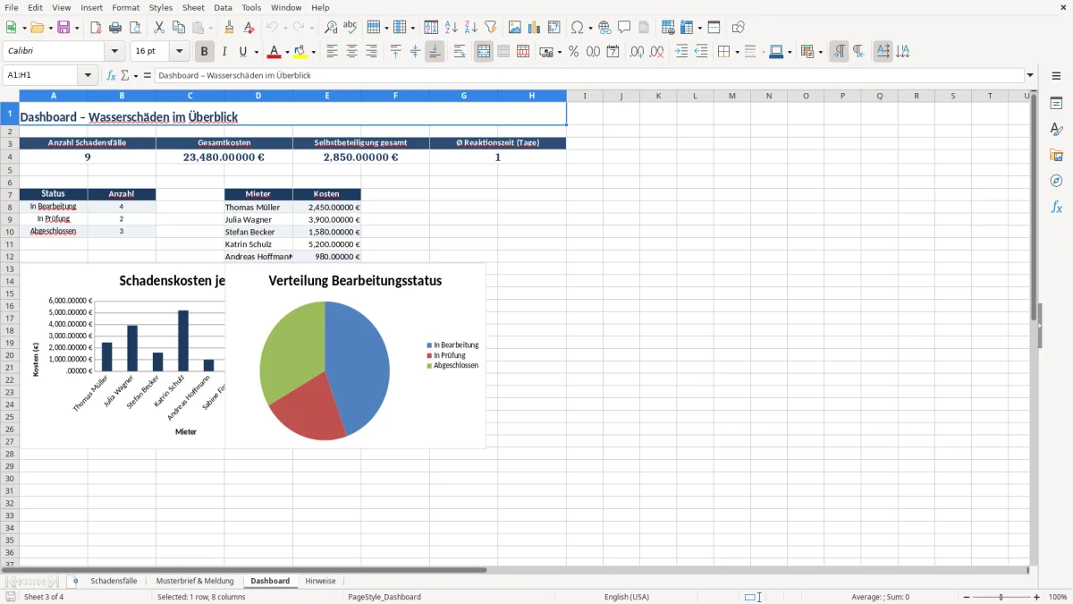Click the Sort Ascending icon
1073x604 pixels.
point(452,28)
